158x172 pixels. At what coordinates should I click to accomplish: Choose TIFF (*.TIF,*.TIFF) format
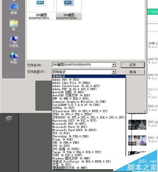tap(89, 155)
